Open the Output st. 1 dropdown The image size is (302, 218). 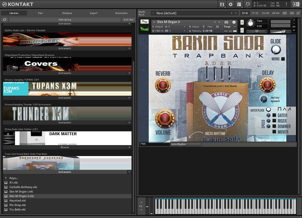click(x=169, y=27)
